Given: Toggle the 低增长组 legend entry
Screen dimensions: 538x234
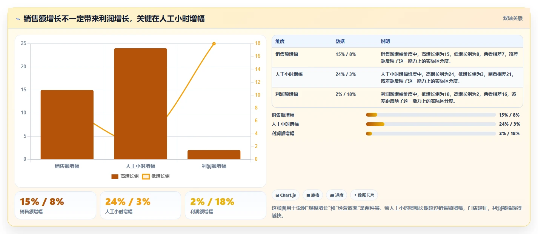Looking at the screenshot, I should pos(156,176).
